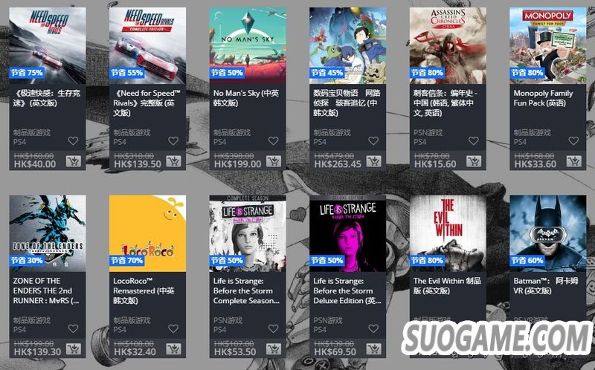
Task: Open the No Man's Sky title link
Action: pos(246,98)
